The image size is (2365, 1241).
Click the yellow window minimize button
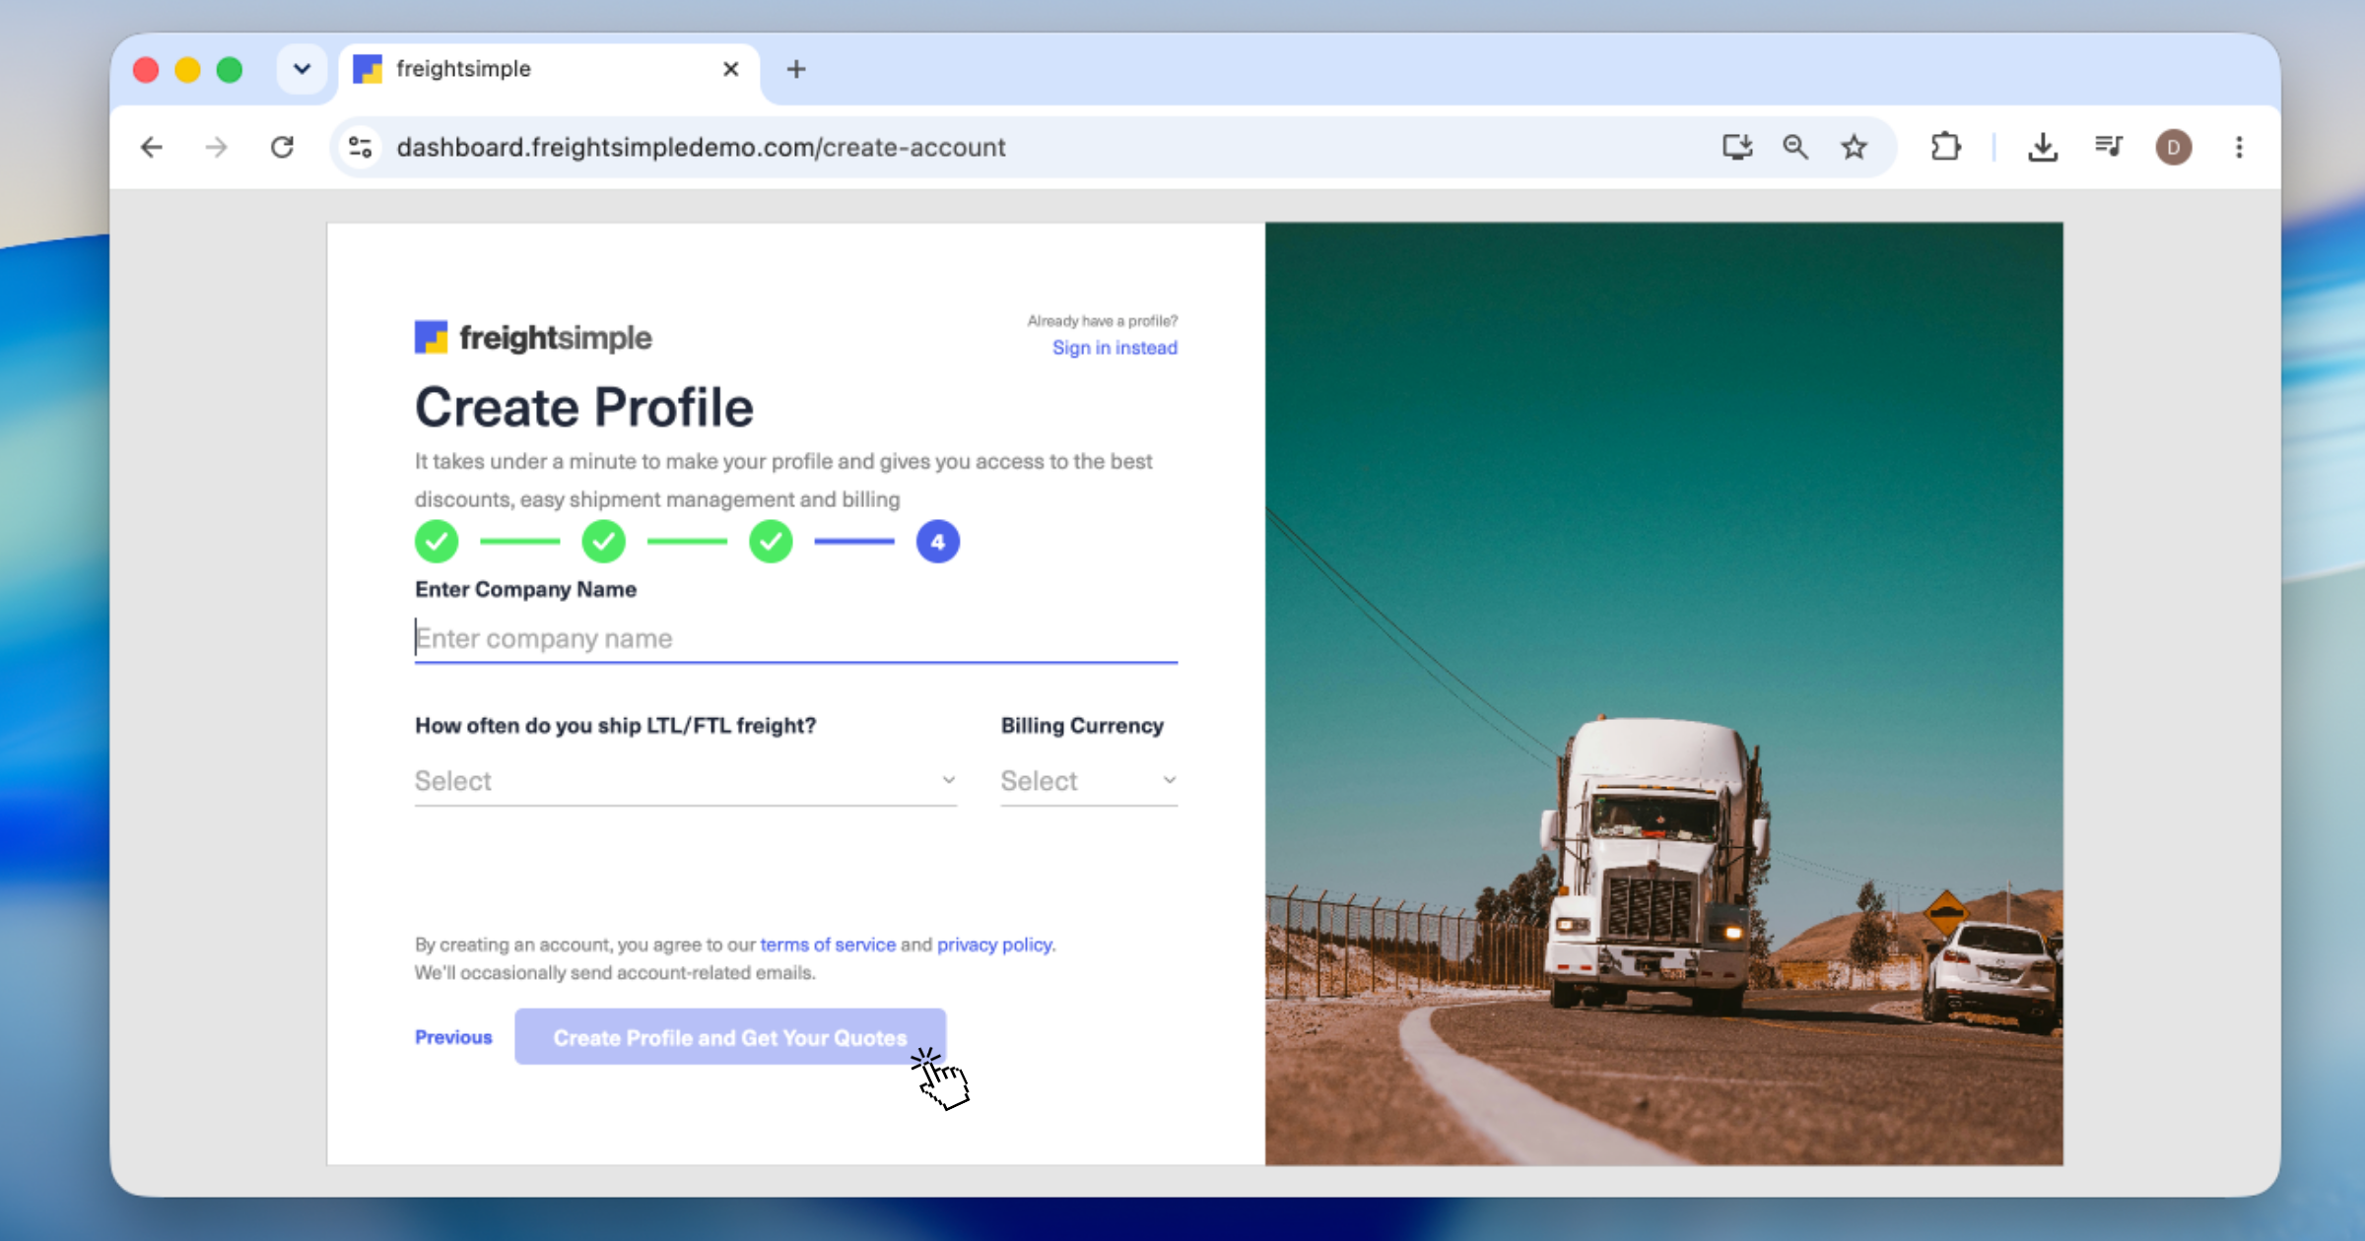click(187, 70)
